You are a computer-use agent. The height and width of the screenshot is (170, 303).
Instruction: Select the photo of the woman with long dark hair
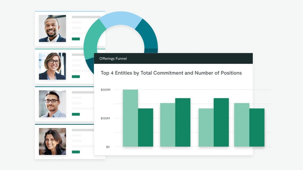(52, 141)
